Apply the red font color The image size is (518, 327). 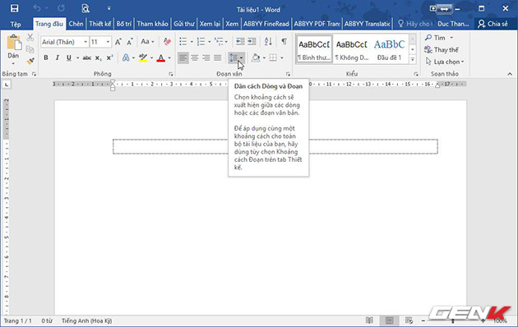[161, 58]
